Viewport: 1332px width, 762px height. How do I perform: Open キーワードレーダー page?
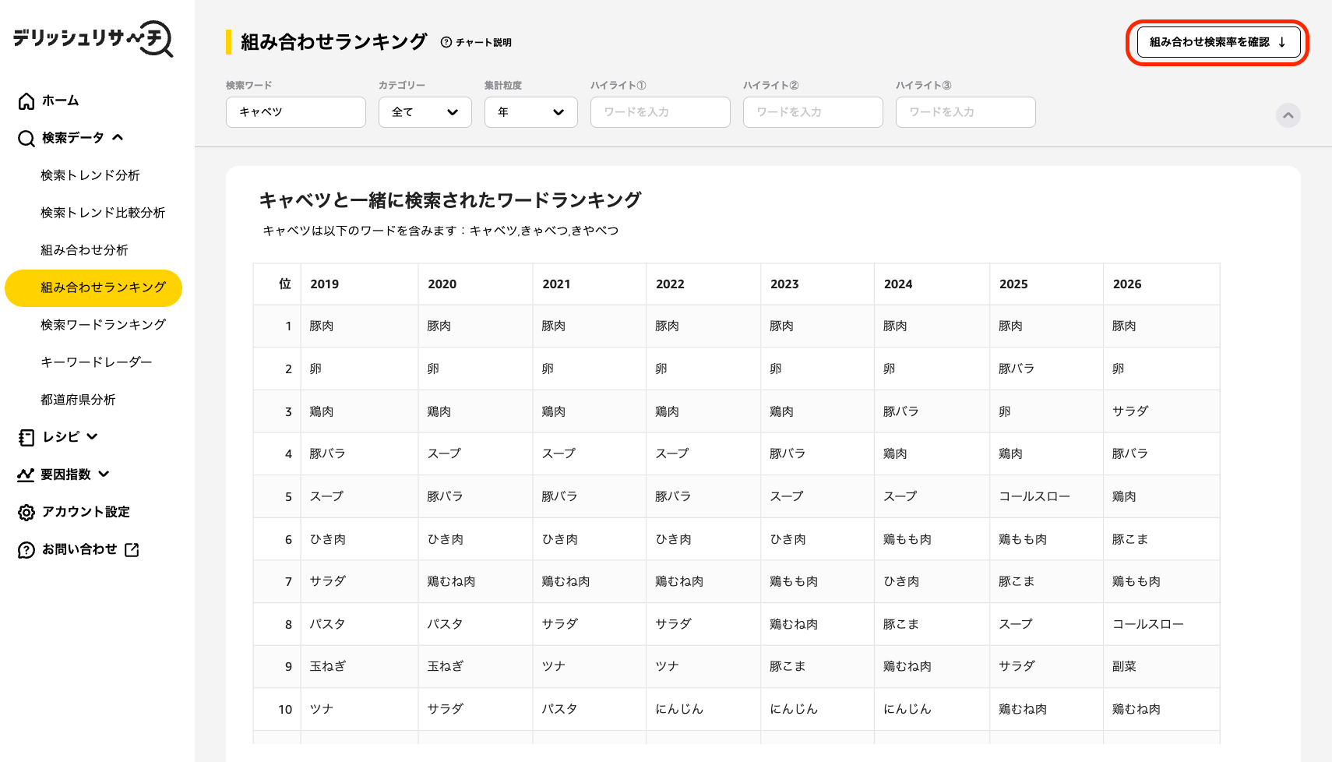click(x=97, y=362)
